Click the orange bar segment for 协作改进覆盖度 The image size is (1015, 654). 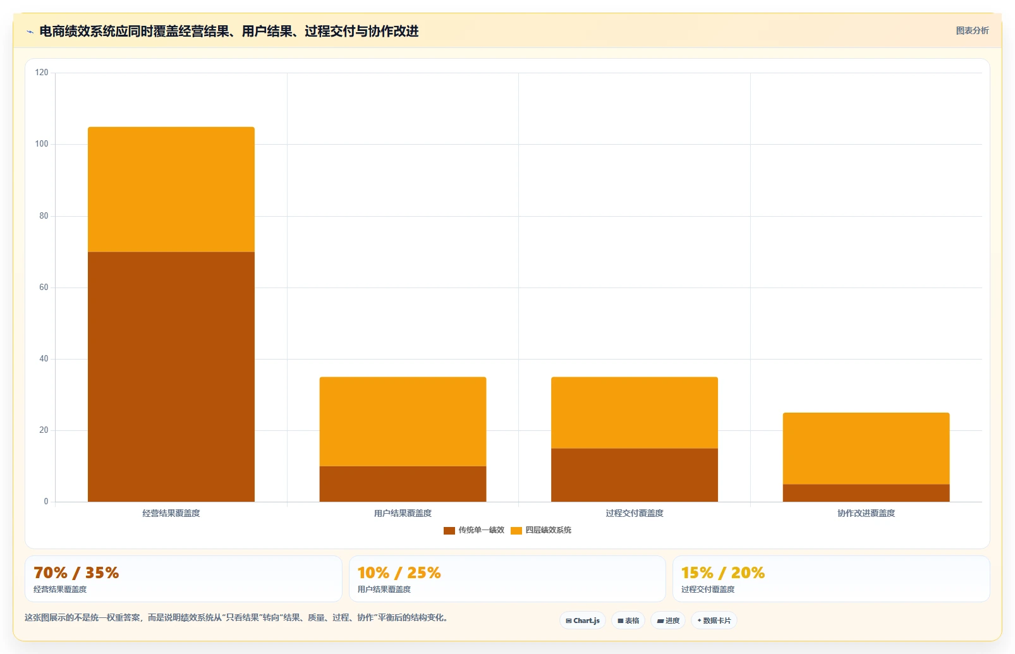(866, 449)
